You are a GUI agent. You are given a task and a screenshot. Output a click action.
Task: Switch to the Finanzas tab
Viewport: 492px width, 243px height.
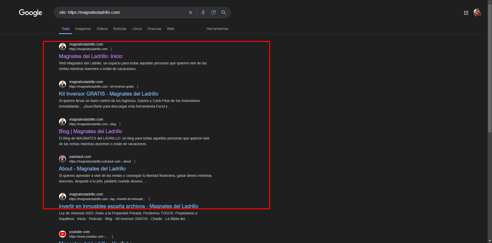[x=154, y=29]
